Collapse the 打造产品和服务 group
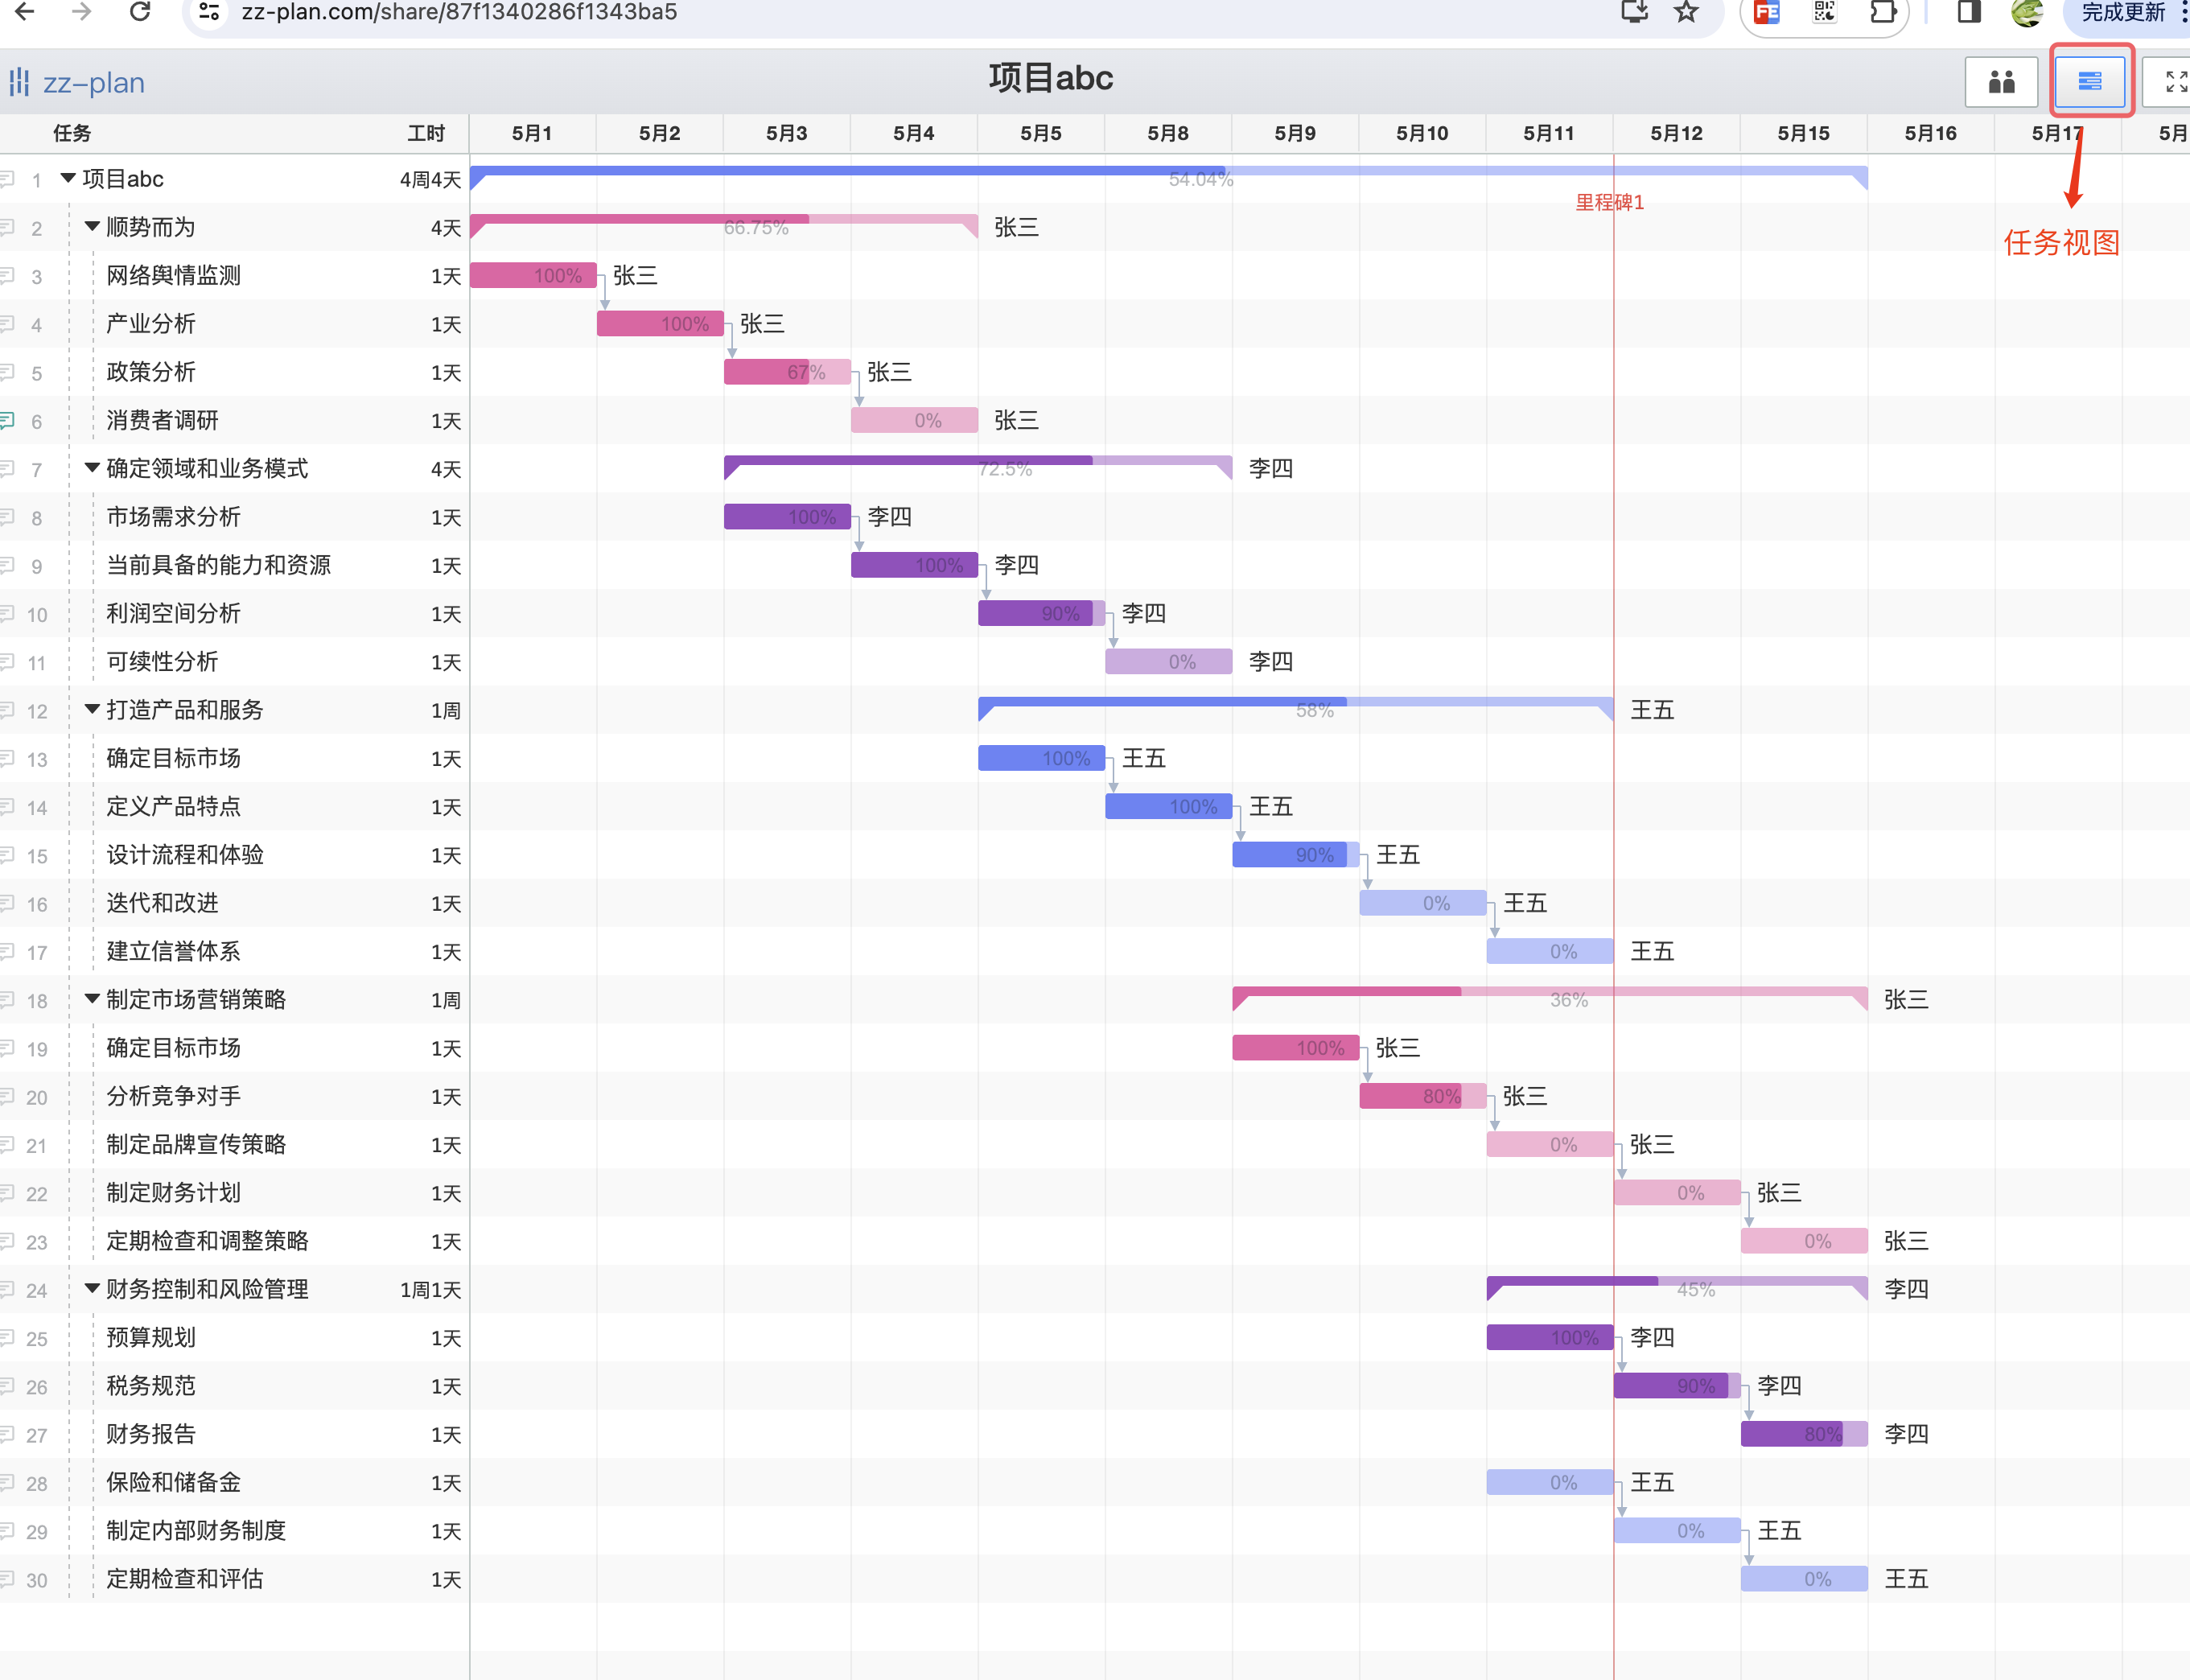2190x1680 pixels. click(x=92, y=709)
